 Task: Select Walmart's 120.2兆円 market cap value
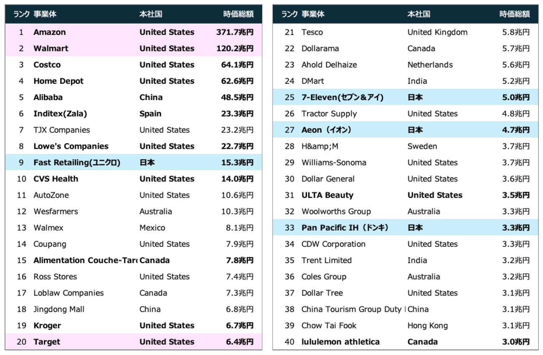point(235,48)
